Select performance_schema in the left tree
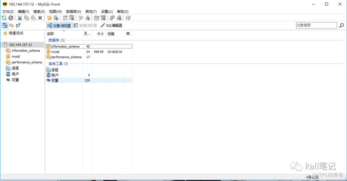The height and width of the screenshot is (181, 347). point(27,62)
